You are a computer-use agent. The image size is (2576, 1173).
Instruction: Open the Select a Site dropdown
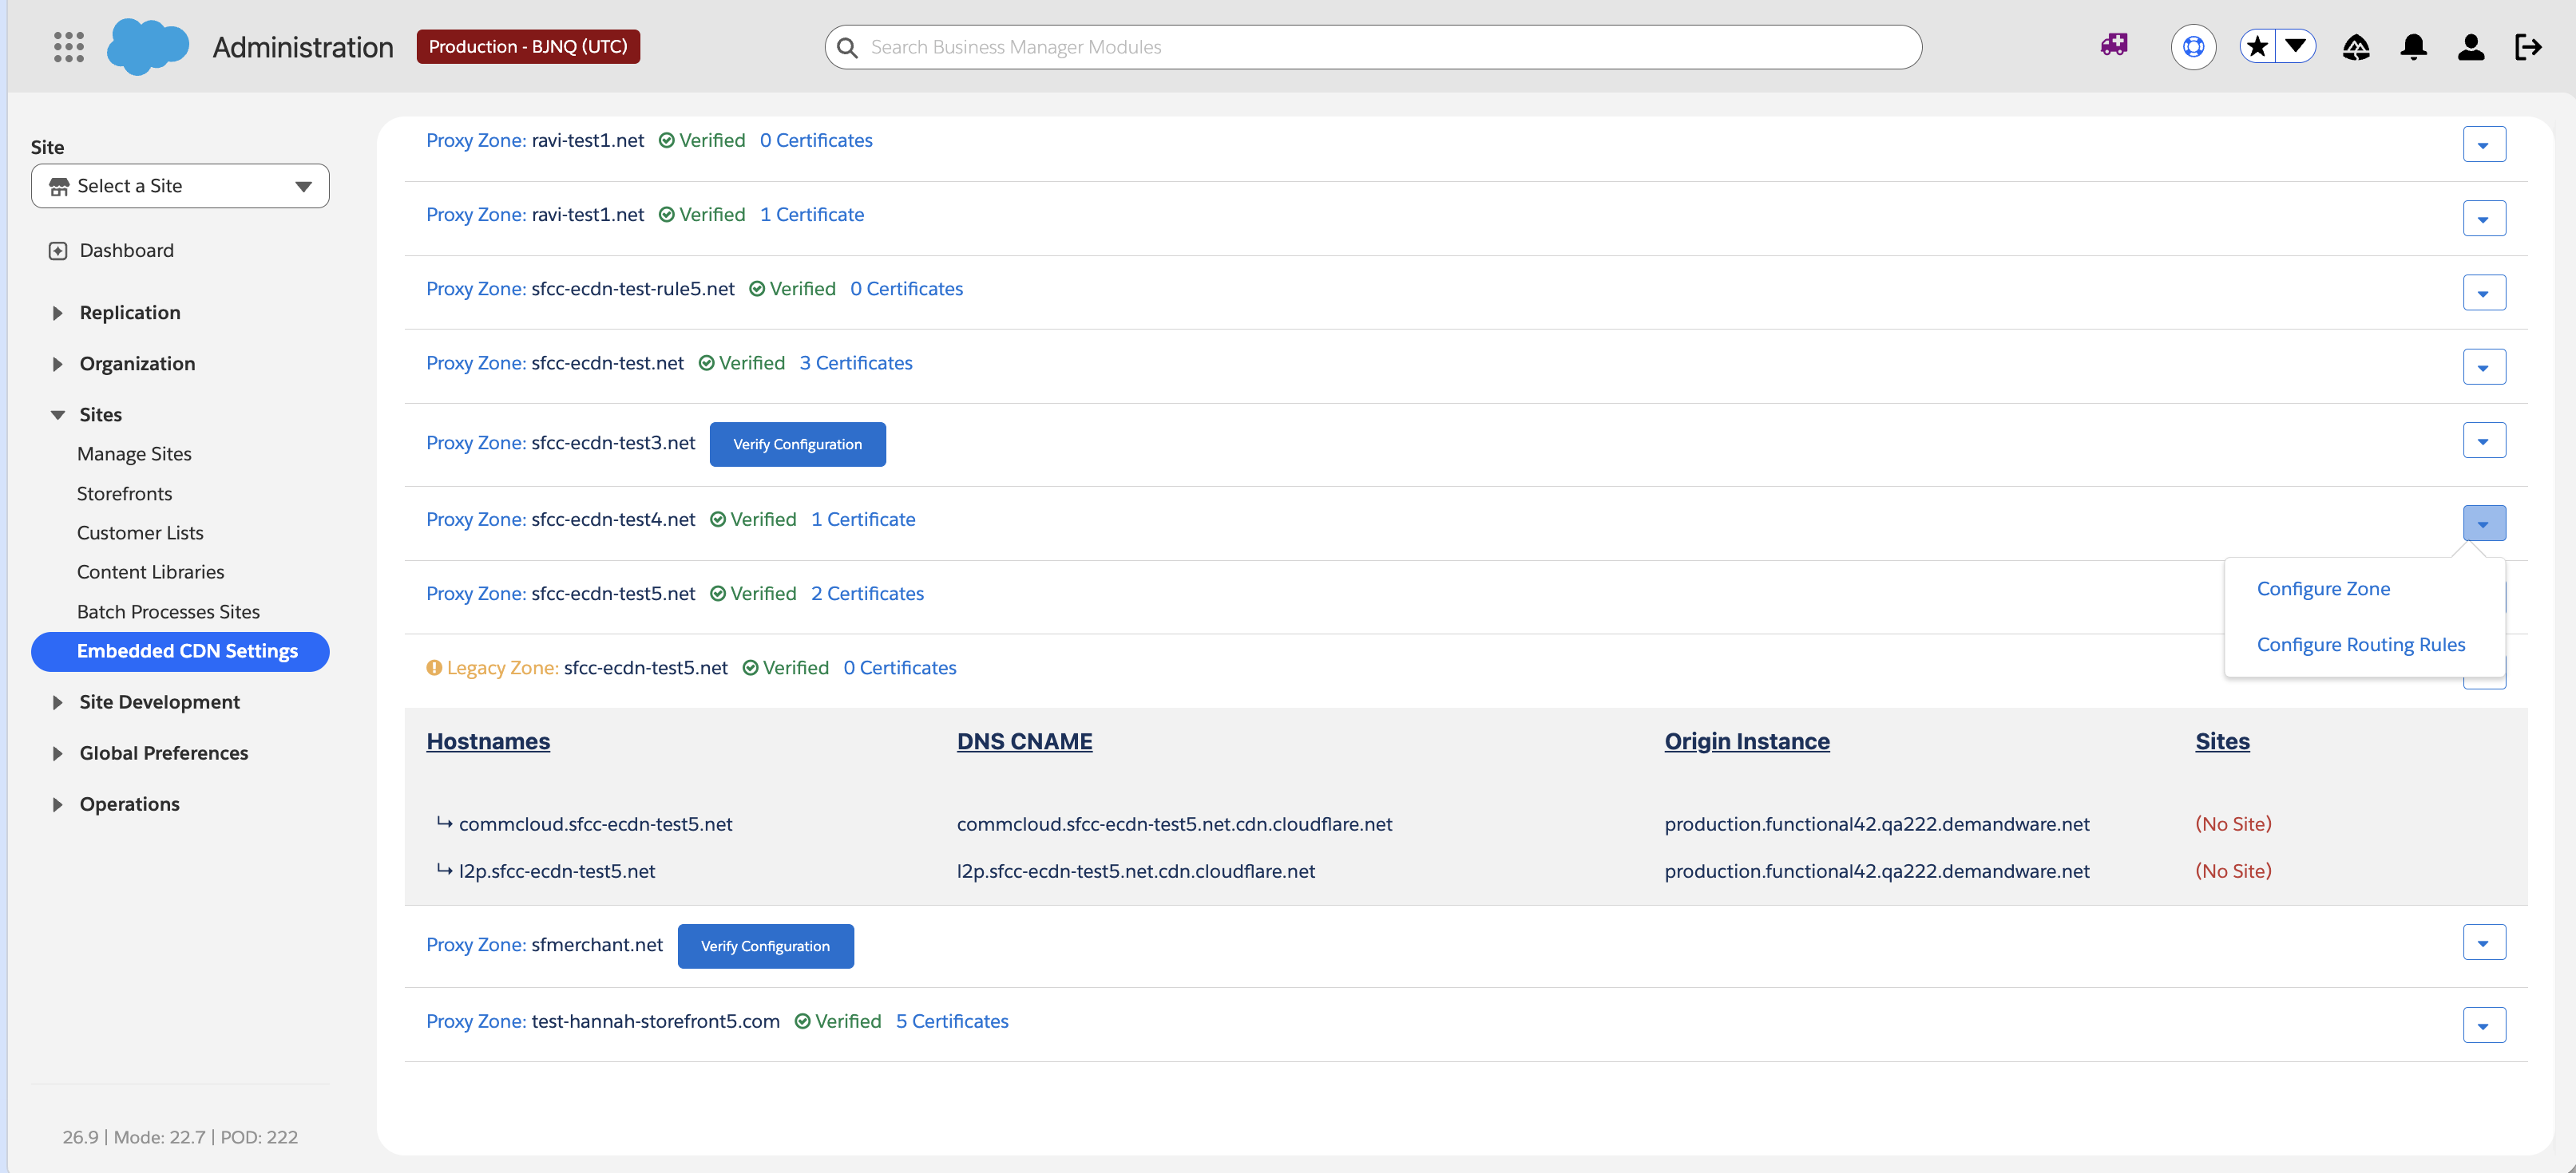[180, 186]
